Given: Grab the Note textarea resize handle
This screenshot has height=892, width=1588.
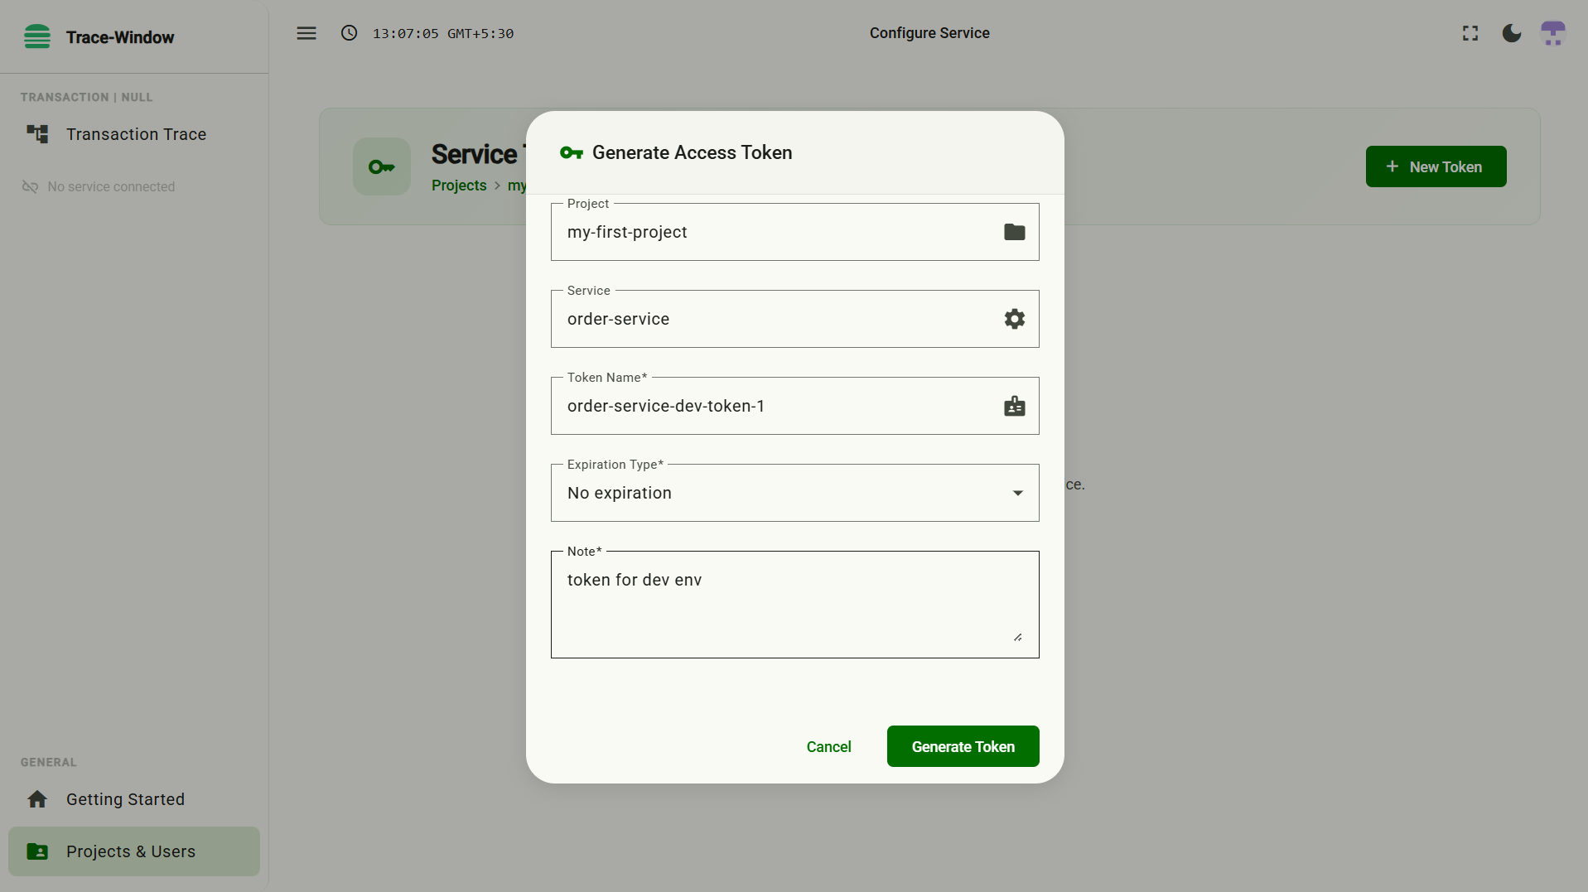Looking at the screenshot, I should point(1017,637).
